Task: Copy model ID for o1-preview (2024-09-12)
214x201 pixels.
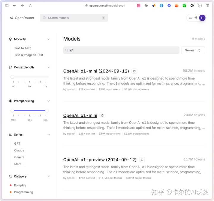Action: 142,160
